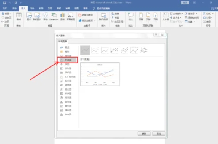Click the 文本框 (Text Box) ribbon icon
This screenshot has width=218, height=144.
click(166, 17)
